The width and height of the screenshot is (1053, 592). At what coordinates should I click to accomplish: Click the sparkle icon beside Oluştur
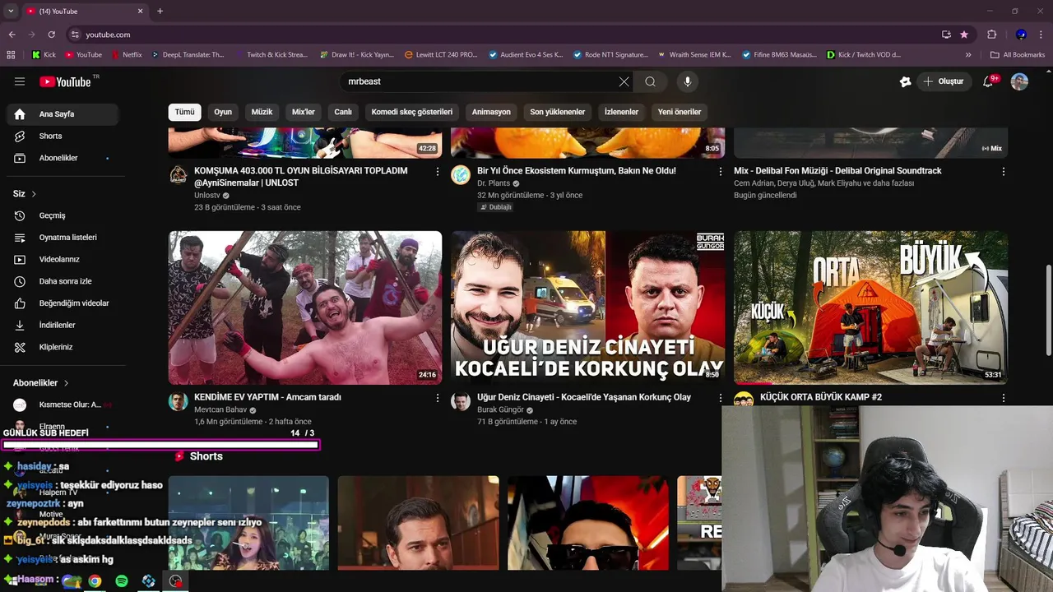coord(905,81)
